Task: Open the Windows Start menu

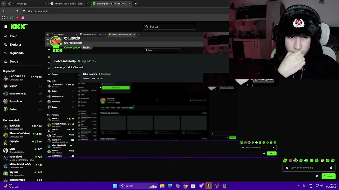Action: pyautogui.click(x=115, y=186)
